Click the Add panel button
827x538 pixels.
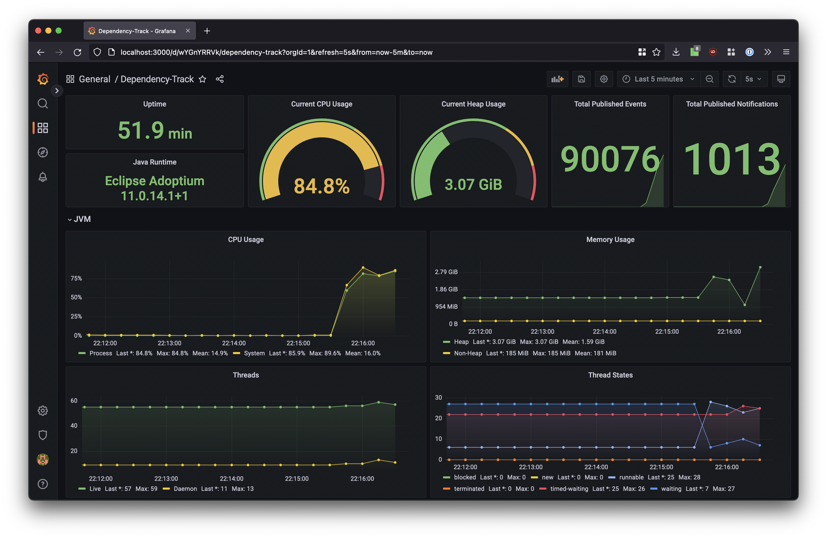[x=557, y=79]
